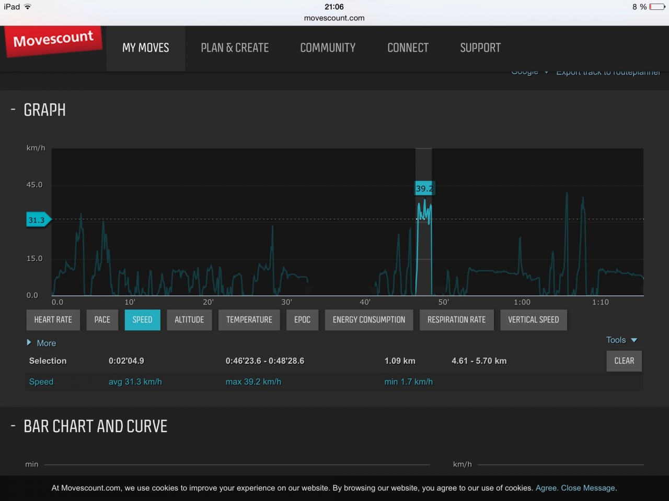Viewport: 669px width, 501px height.
Task: Open the Community menu
Action: (328, 48)
